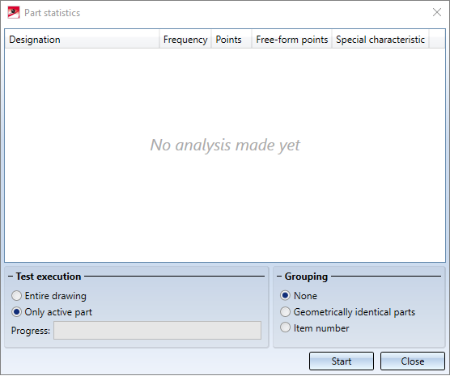Click the Progress bar field
Screen dimensions: 450x376
157,331
